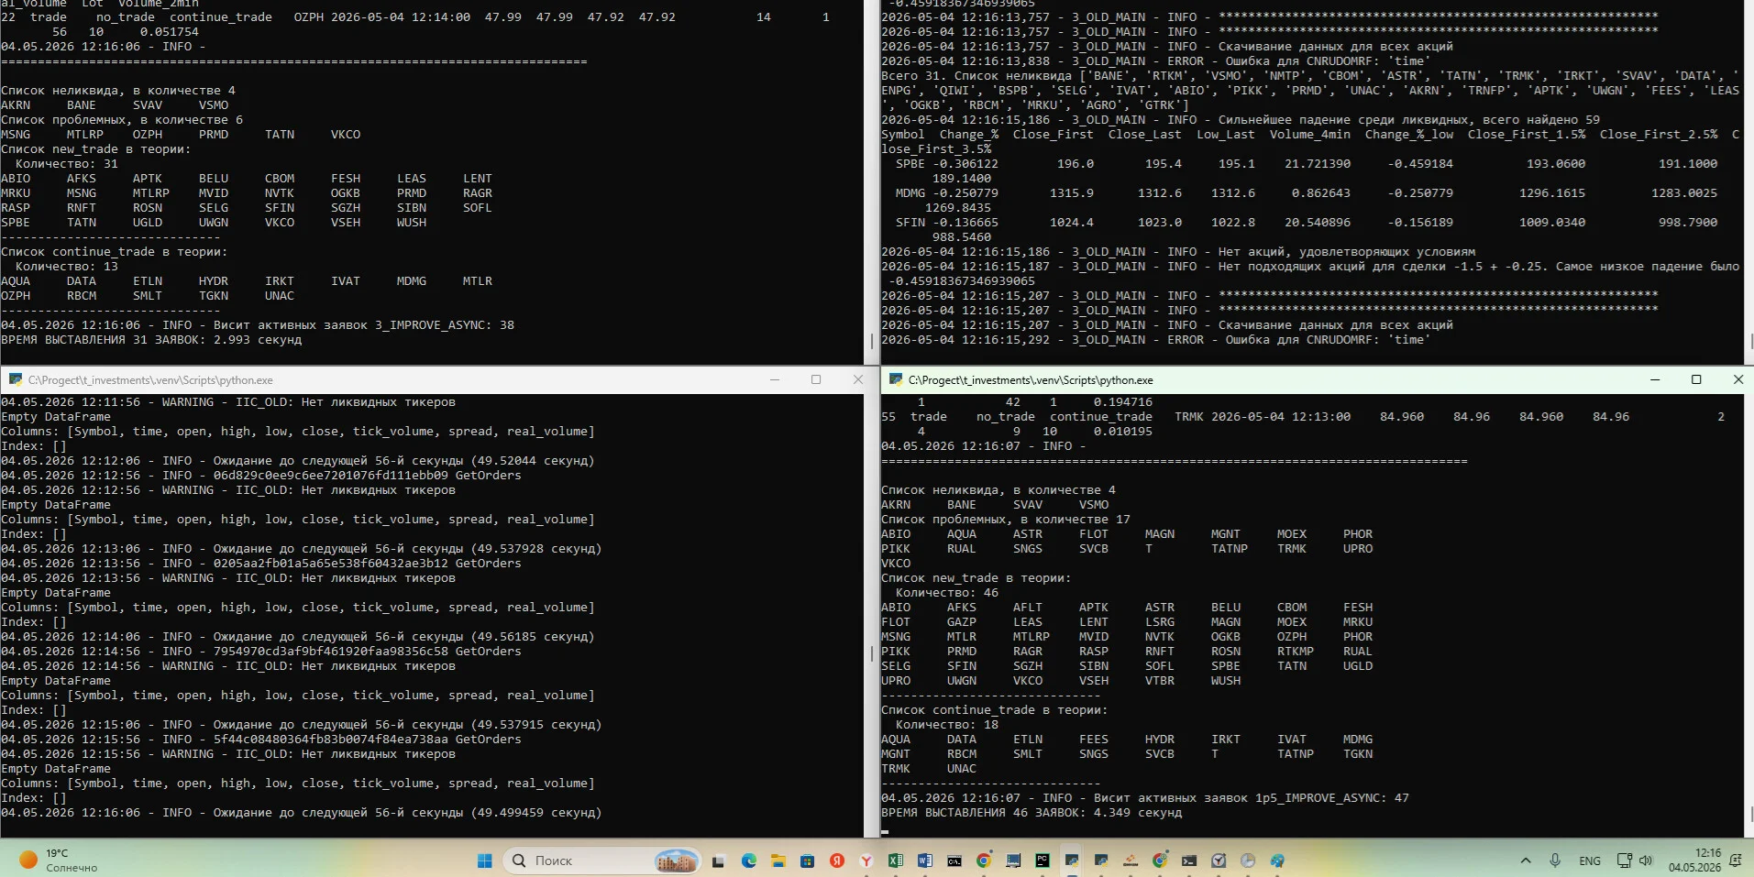
Task: Click the Python icon in bottom-left window title
Action: coord(16,379)
